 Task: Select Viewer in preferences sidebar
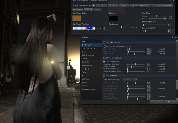click(x=92, y=83)
